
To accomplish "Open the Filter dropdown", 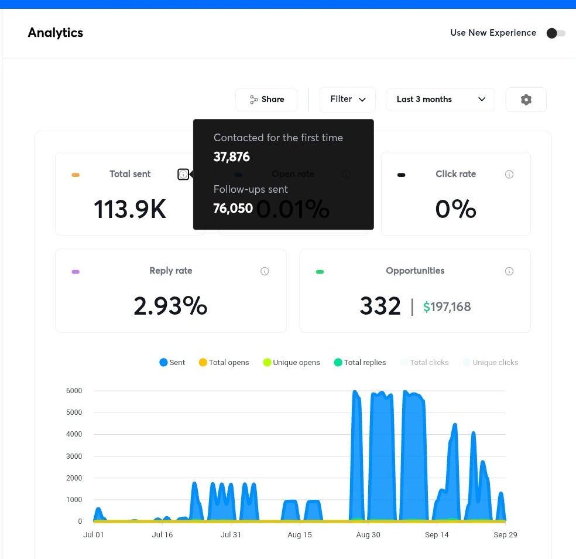I will click(348, 99).
